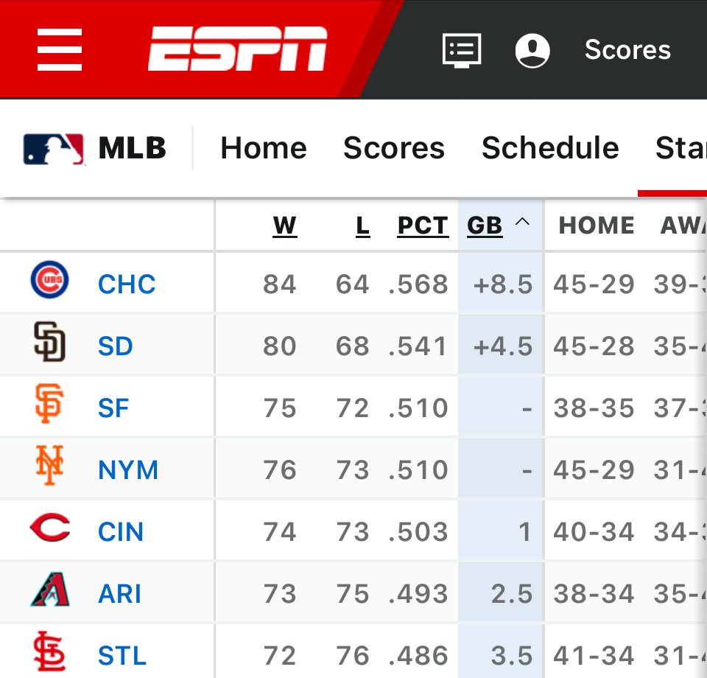Sort standings by W column
This screenshot has width=707, height=678.
tap(284, 226)
